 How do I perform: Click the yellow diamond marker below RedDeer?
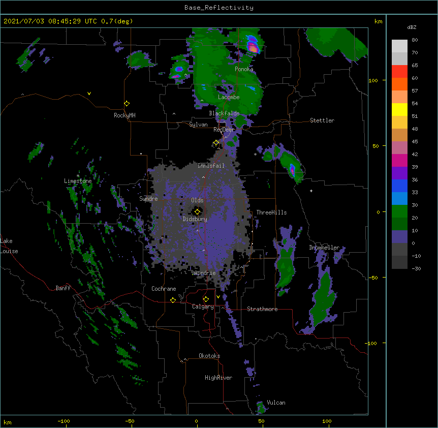[x=216, y=143]
